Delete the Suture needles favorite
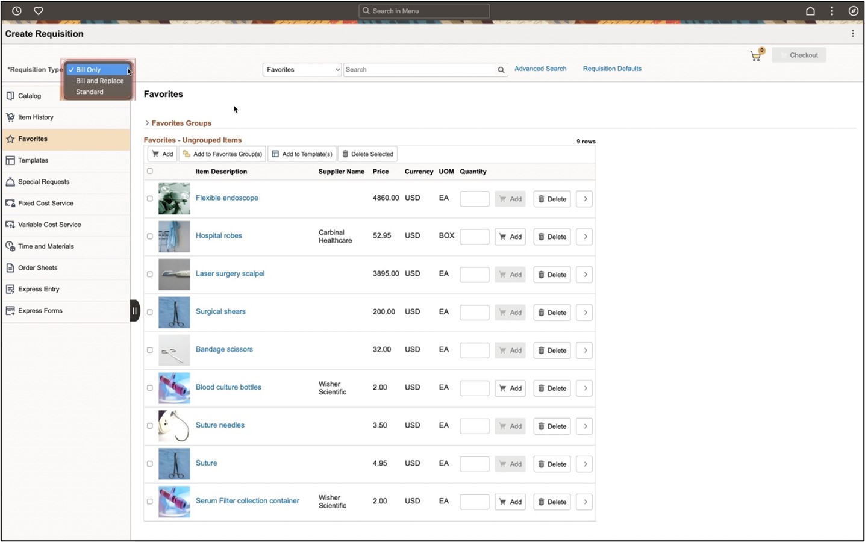Image resolution: width=865 pixels, height=542 pixels. [x=552, y=426]
